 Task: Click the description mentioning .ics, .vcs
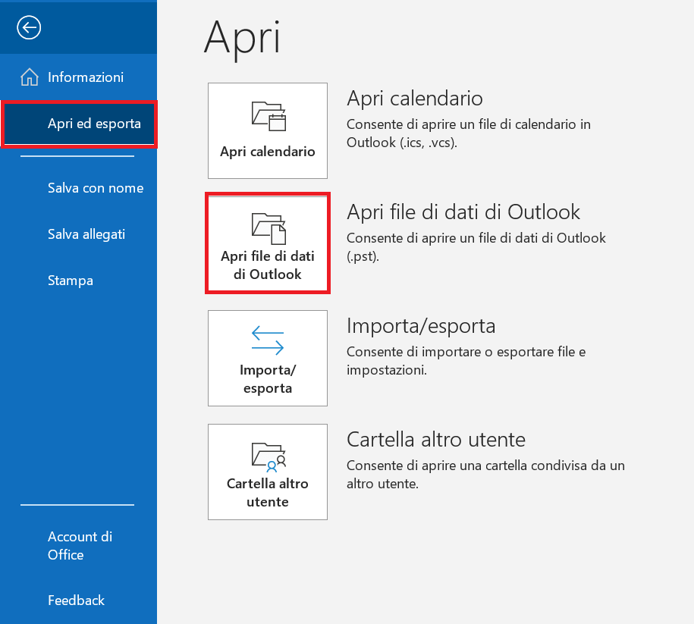click(469, 133)
